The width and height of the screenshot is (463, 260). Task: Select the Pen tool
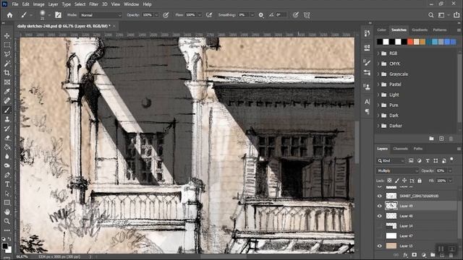(7, 175)
